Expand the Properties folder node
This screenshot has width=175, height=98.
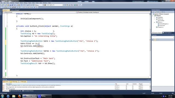pyautogui.click(x=154, y=17)
